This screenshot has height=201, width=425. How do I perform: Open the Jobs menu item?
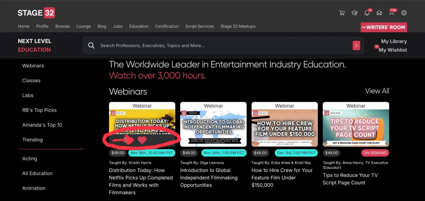pos(118,26)
